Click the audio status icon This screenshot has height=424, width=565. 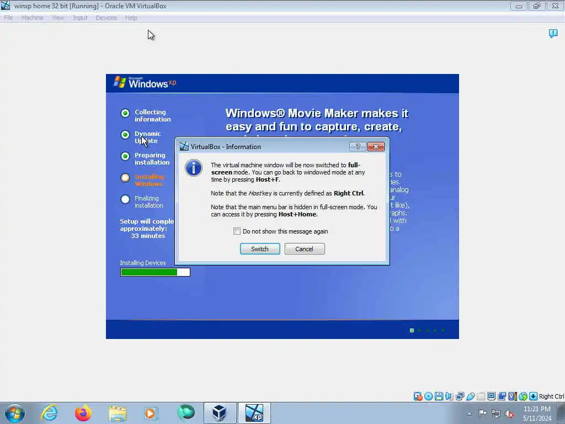449,396
